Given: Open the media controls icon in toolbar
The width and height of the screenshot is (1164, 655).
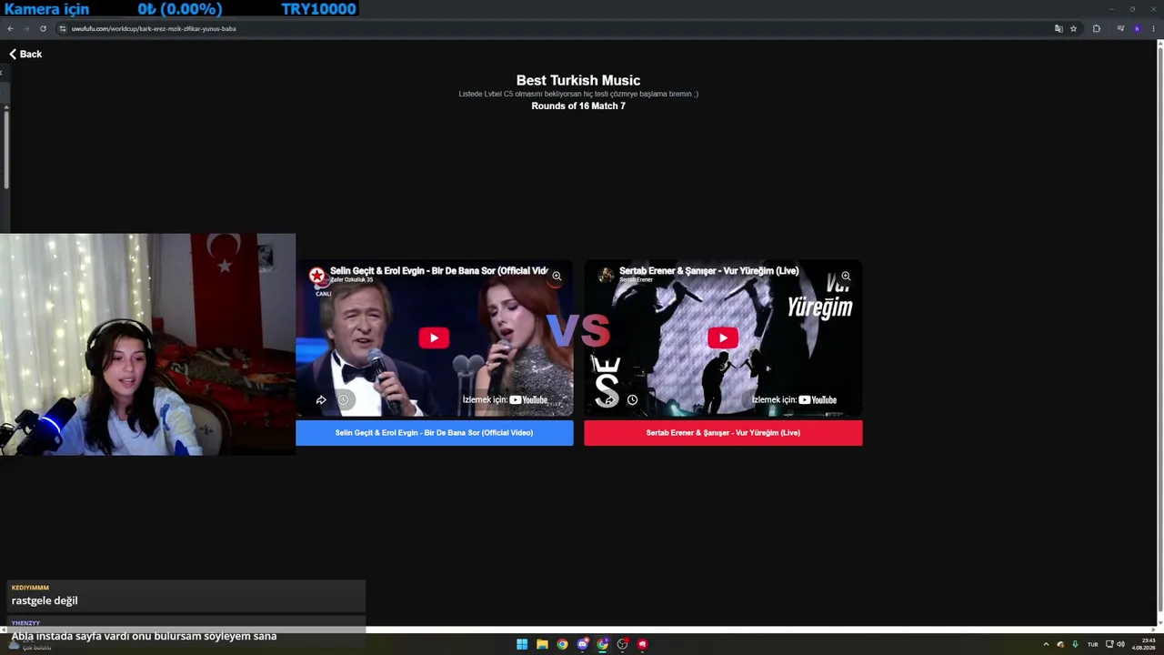Looking at the screenshot, I should pos(1120,28).
